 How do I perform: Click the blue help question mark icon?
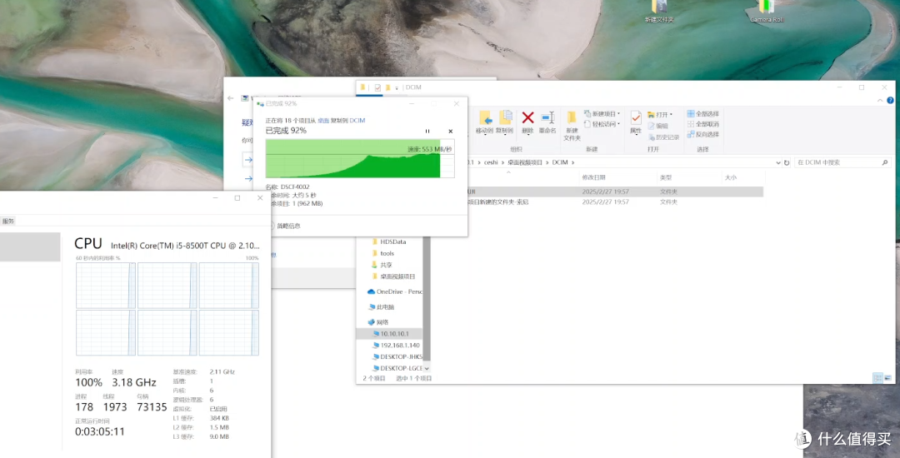(x=890, y=100)
